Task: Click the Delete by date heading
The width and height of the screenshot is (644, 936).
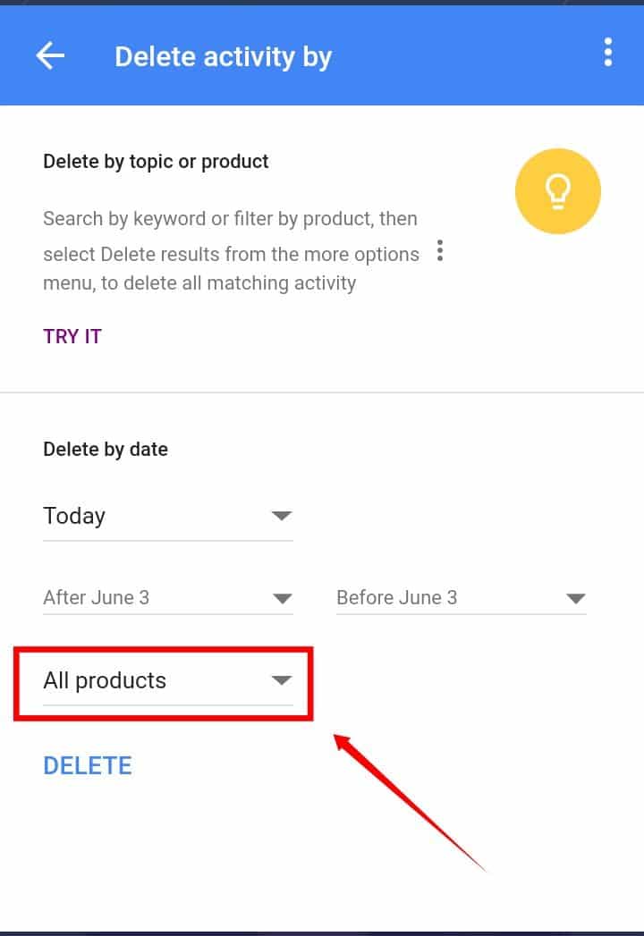Action: click(106, 449)
